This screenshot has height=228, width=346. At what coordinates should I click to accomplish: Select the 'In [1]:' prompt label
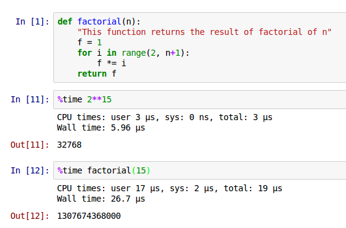tap(32, 21)
